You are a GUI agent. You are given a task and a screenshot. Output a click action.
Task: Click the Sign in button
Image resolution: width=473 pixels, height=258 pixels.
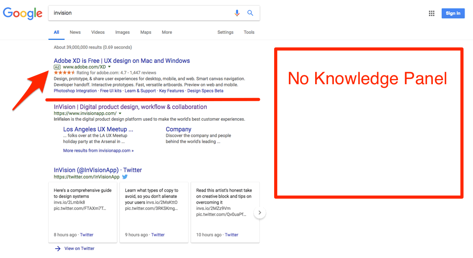[453, 13]
